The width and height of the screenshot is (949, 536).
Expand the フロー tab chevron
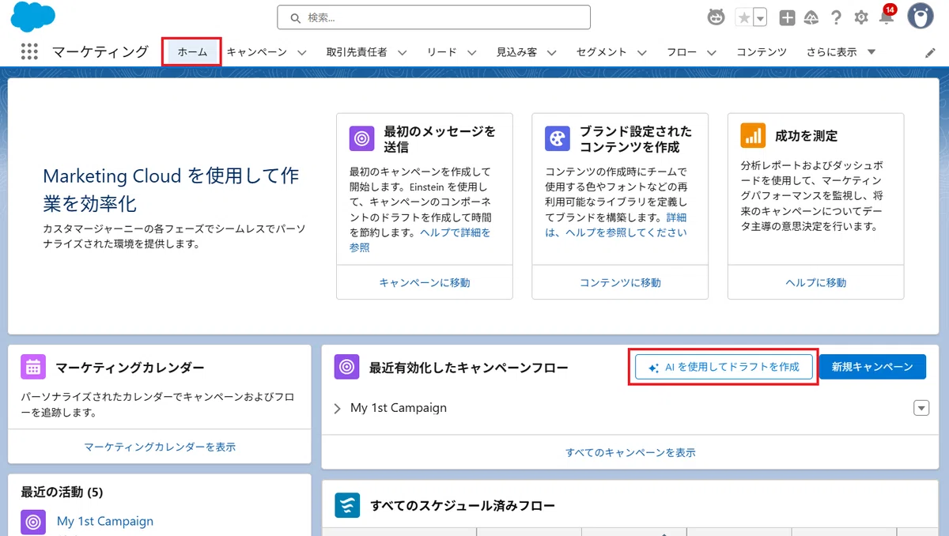[711, 53]
